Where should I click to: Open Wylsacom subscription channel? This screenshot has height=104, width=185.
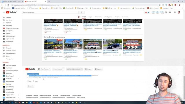pos(9,73)
